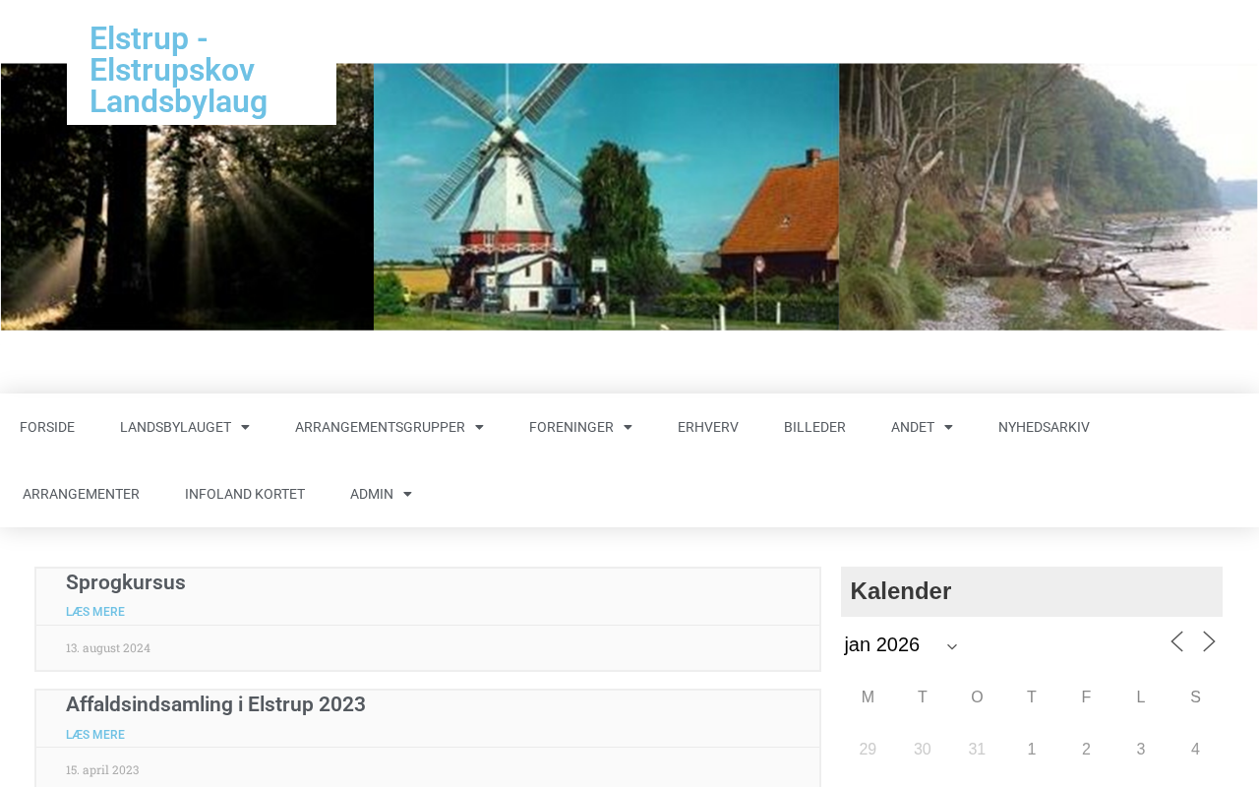This screenshot has height=787, width=1259.
Task: Open the Andet menu label
Action: 913,427
